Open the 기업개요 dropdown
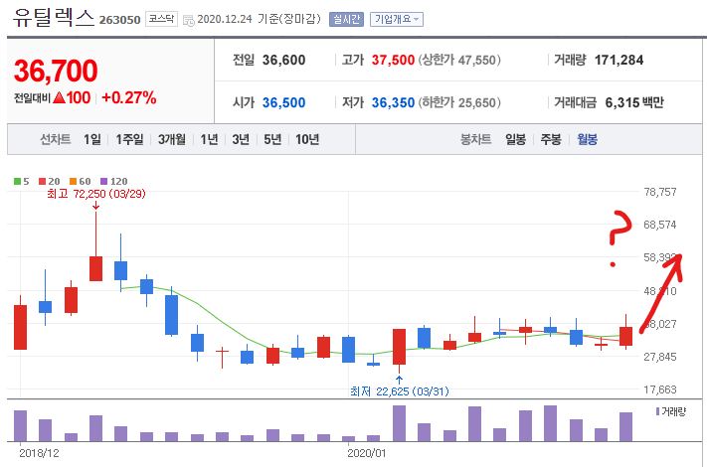 tap(397, 19)
